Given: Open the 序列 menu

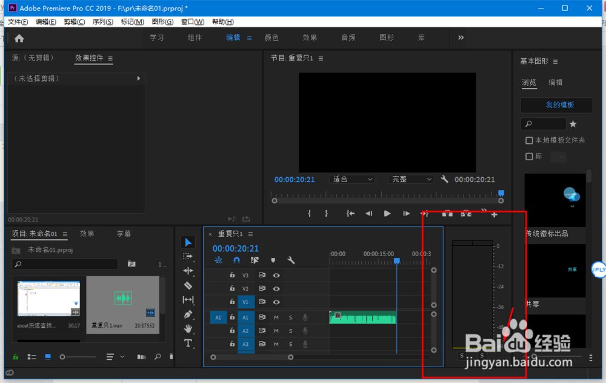Looking at the screenshot, I should [x=102, y=22].
